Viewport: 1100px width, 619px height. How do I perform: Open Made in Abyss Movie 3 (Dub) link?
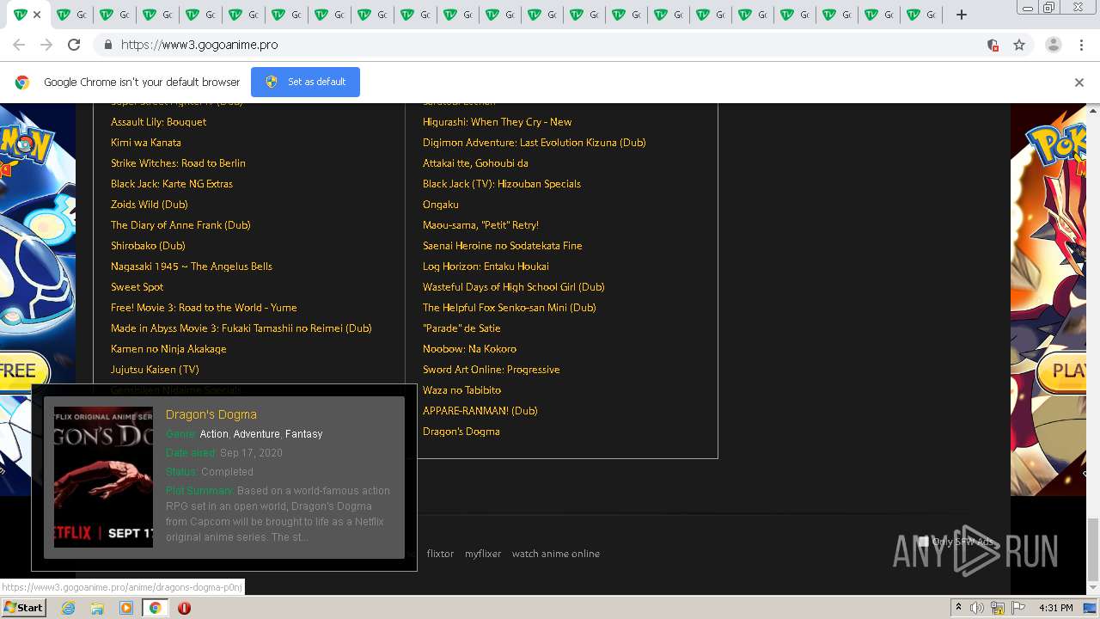point(241,328)
